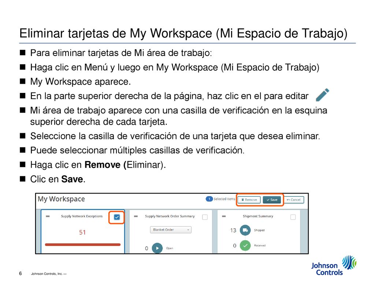Click the Open play icon
Image resolution: width=375 pixels, height=281 pixels.
coord(157,248)
